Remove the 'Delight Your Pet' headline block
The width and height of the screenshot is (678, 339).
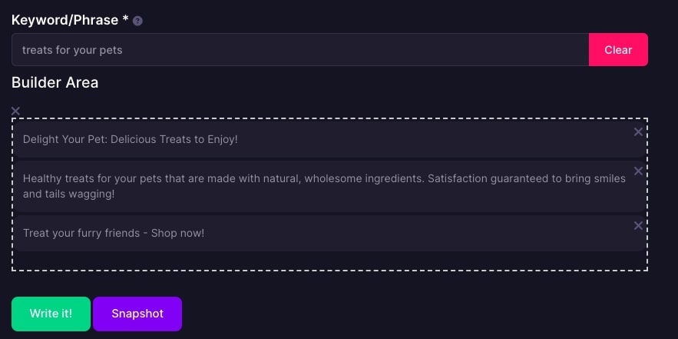click(638, 132)
